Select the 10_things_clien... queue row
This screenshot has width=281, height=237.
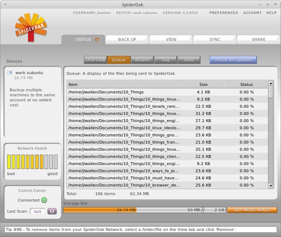point(167,156)
